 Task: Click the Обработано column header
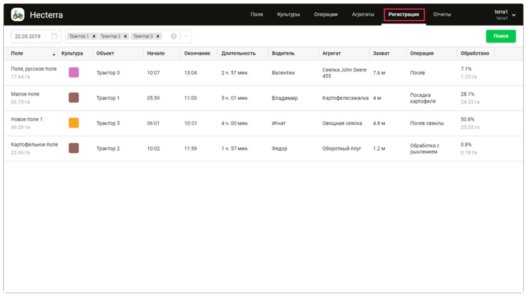(475, 54)
